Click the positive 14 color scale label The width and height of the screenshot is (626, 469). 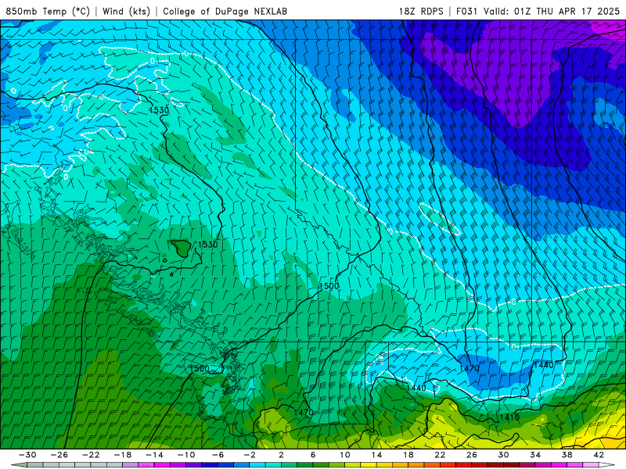376,455
